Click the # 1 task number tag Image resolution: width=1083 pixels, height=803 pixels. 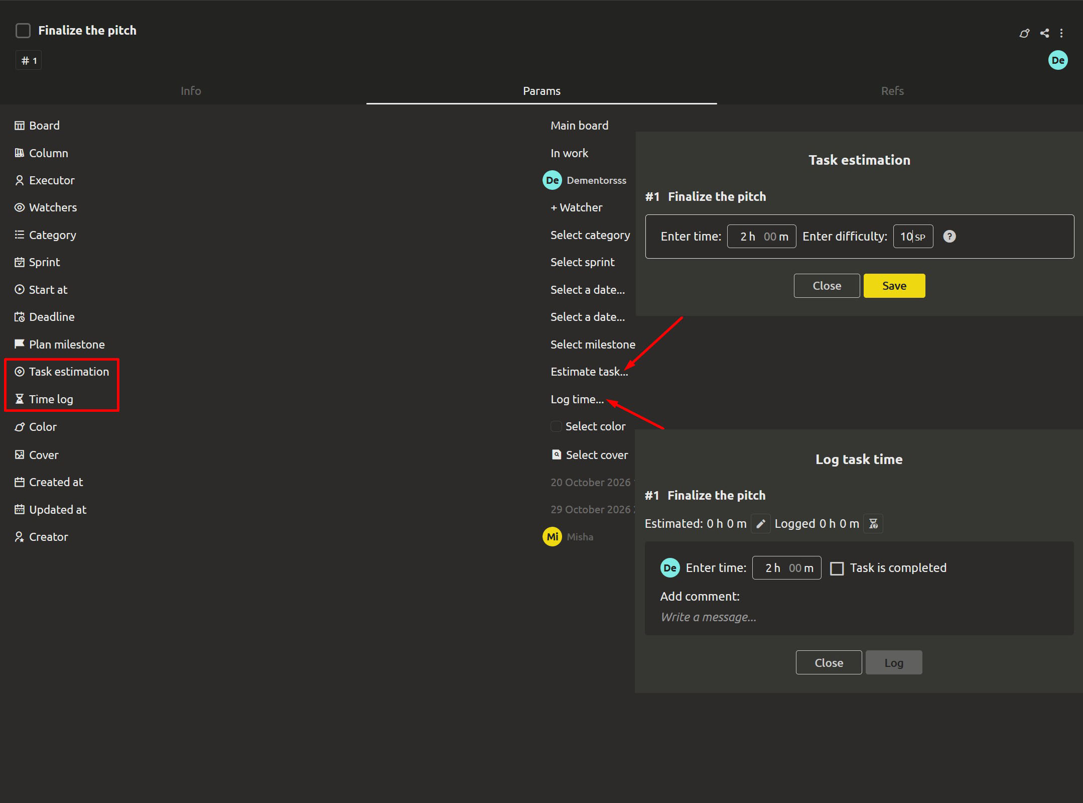(29, 61)
